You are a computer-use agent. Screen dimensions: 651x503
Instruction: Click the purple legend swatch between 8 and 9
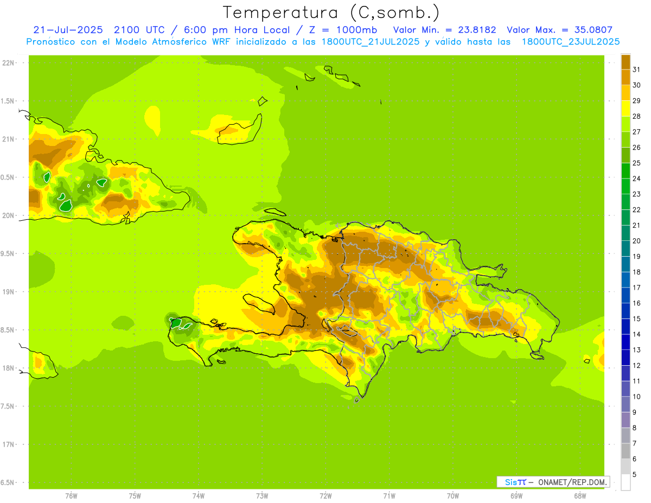626,420
